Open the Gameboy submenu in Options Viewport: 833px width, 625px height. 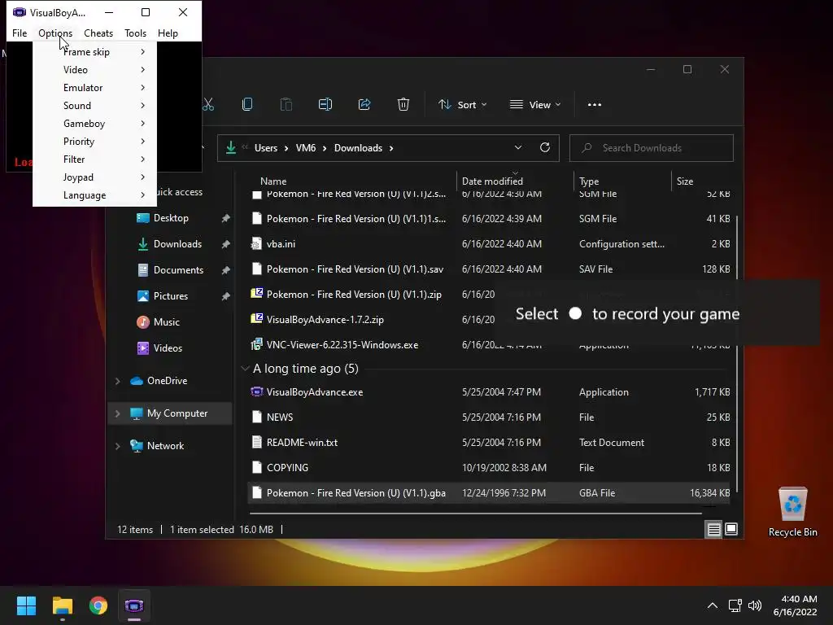coord(94,124)
